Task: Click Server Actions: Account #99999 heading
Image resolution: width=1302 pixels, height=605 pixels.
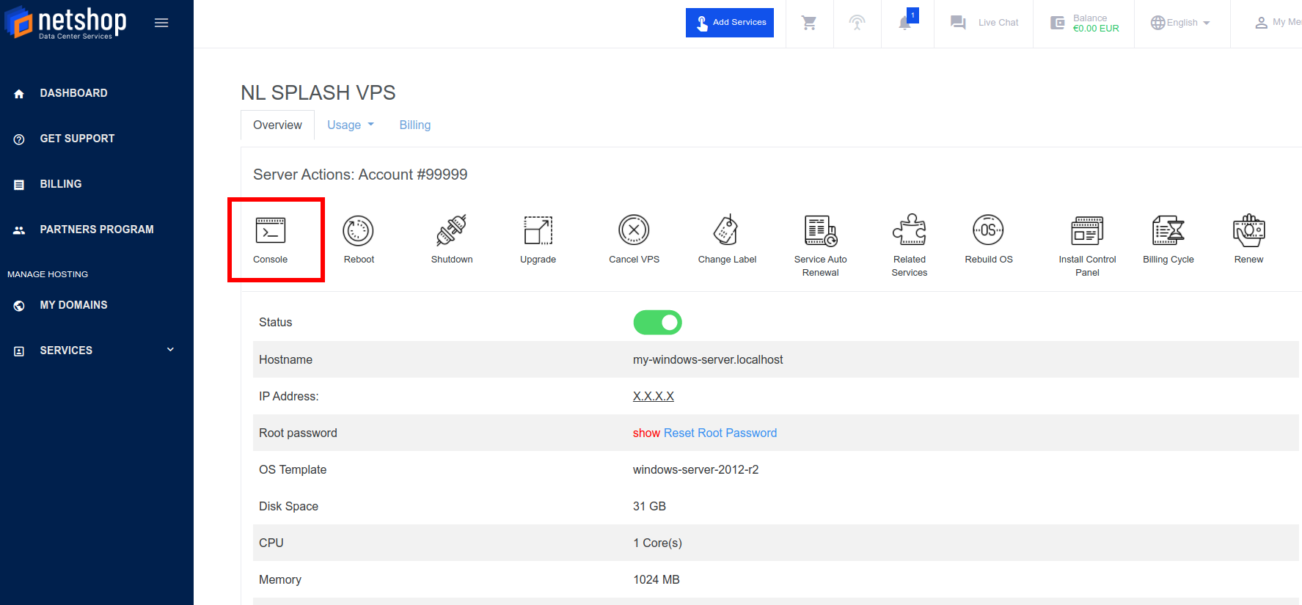Action: coord(360,175)
